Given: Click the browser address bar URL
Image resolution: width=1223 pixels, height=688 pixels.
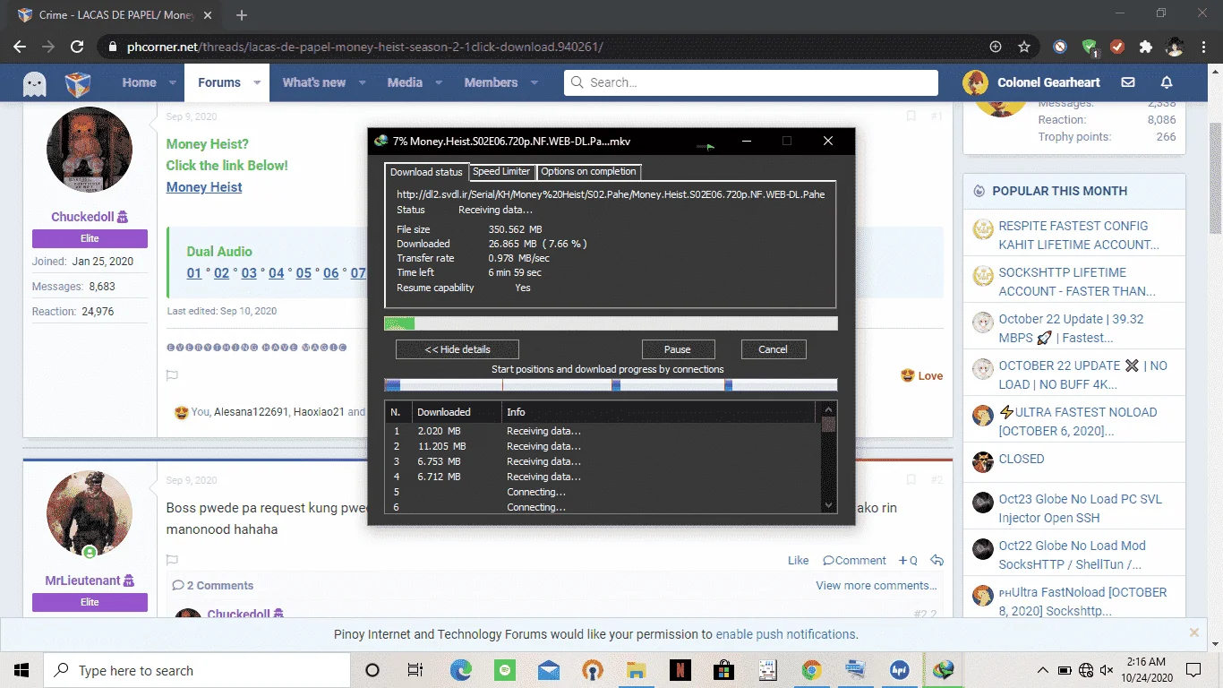Looking at the screenshot, I should [x=365, y=47].
